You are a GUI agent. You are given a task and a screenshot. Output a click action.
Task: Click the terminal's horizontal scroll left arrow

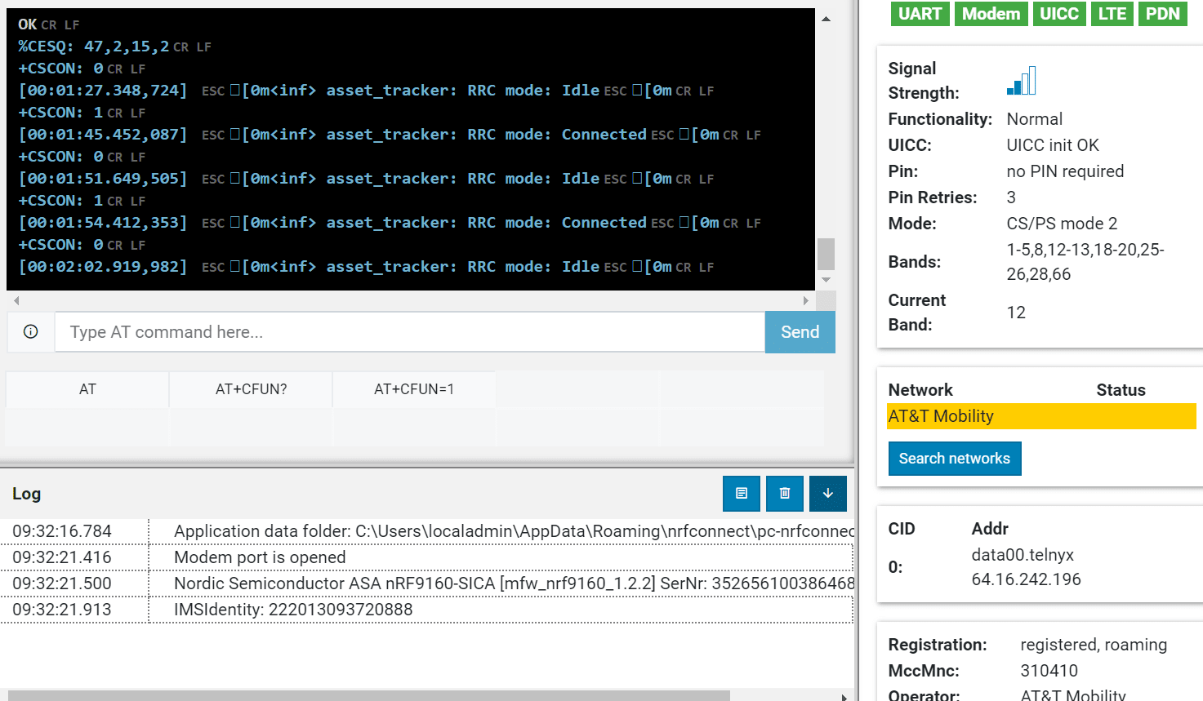pos(16,300)
